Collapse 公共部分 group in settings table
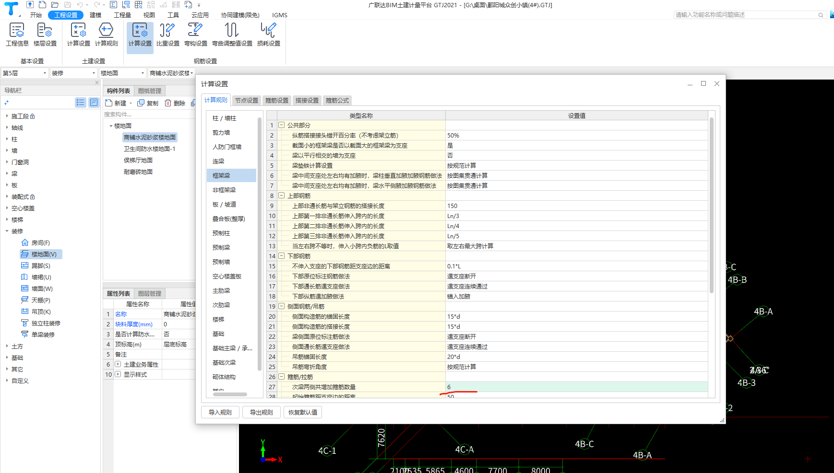The image size is (834, 473). [282, 125]
